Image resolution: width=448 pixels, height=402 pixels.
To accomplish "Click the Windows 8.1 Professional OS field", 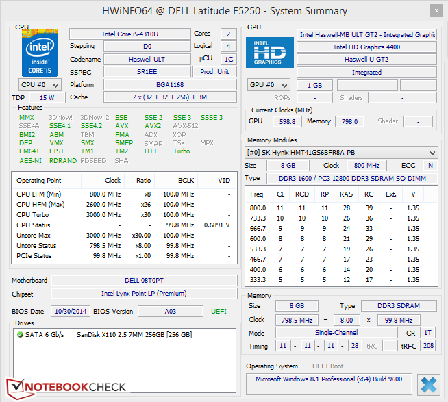I will point(329,384).
